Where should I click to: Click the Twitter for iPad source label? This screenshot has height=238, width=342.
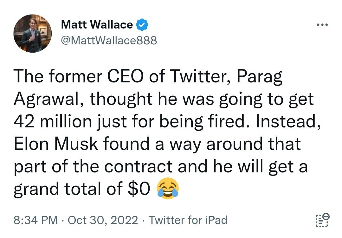click(188, 220)
